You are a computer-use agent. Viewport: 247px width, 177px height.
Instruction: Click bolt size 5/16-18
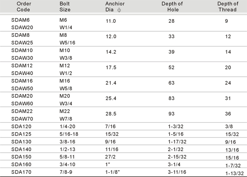(69, 134)
